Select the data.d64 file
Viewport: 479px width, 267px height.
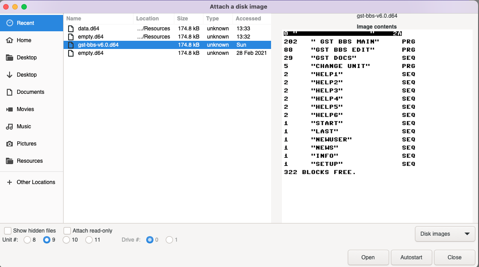point(89,29)
